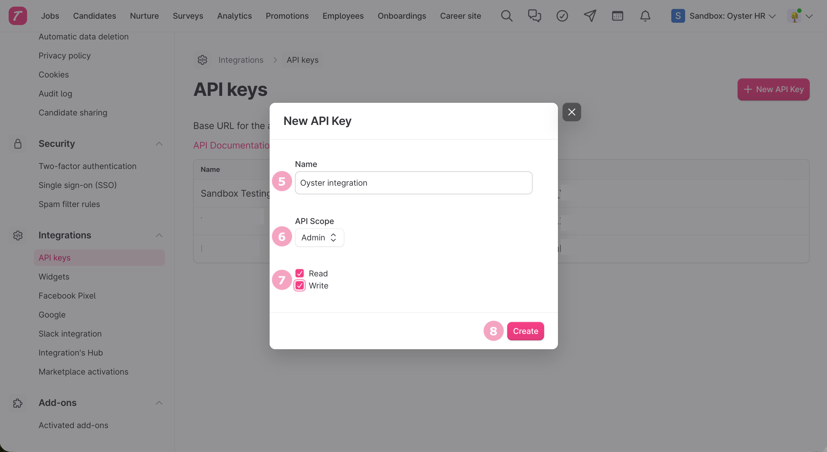Image resolution: width=827 pixels, height=452 pixels.
Task: Click the Create button
Action: point(525,331)
